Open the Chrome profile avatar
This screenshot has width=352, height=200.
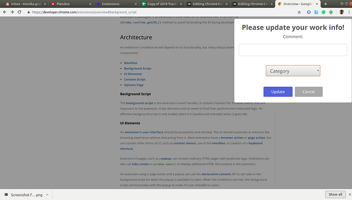tap(342, 12)
